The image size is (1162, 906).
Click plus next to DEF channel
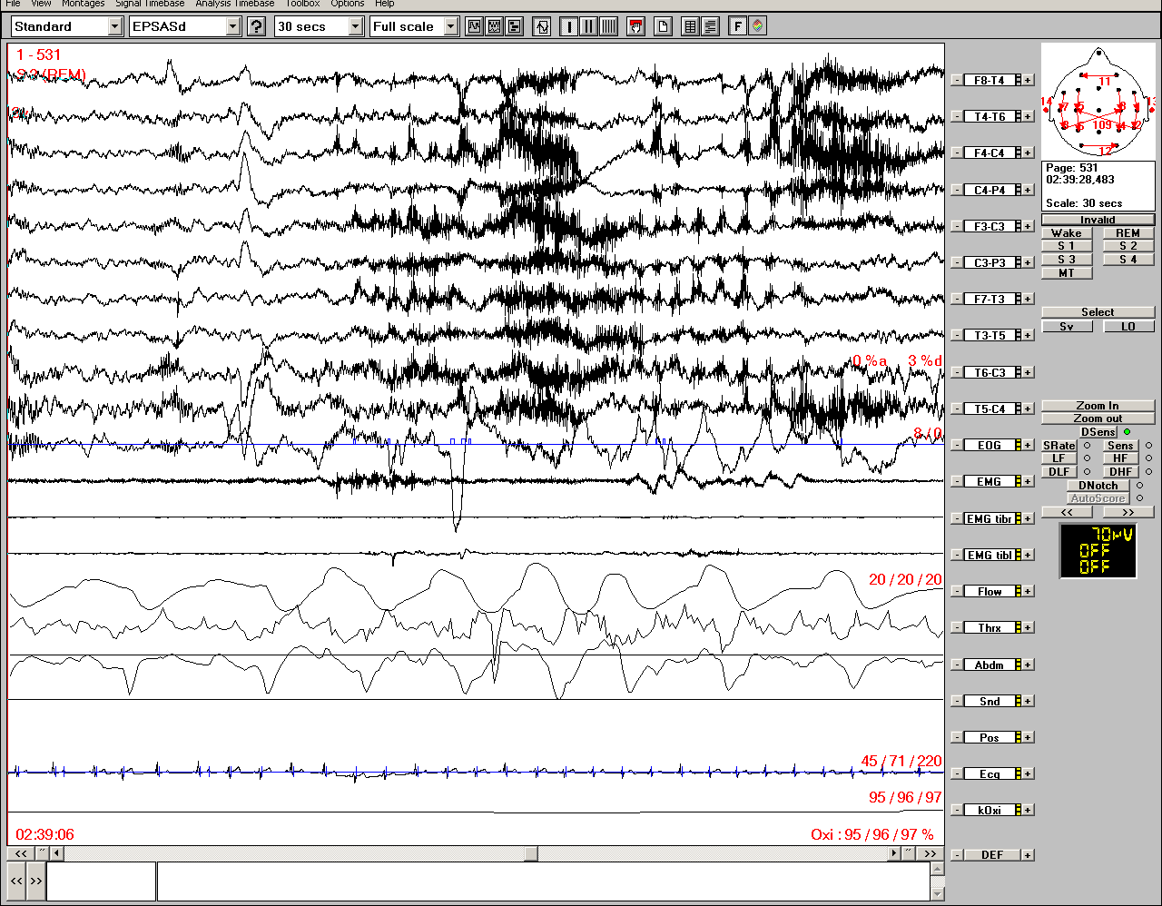click(1028, 855)
